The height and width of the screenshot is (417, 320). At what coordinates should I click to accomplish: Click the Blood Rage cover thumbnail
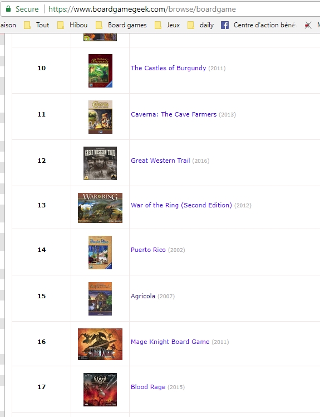pyautogui.click(x=100, y=390)
